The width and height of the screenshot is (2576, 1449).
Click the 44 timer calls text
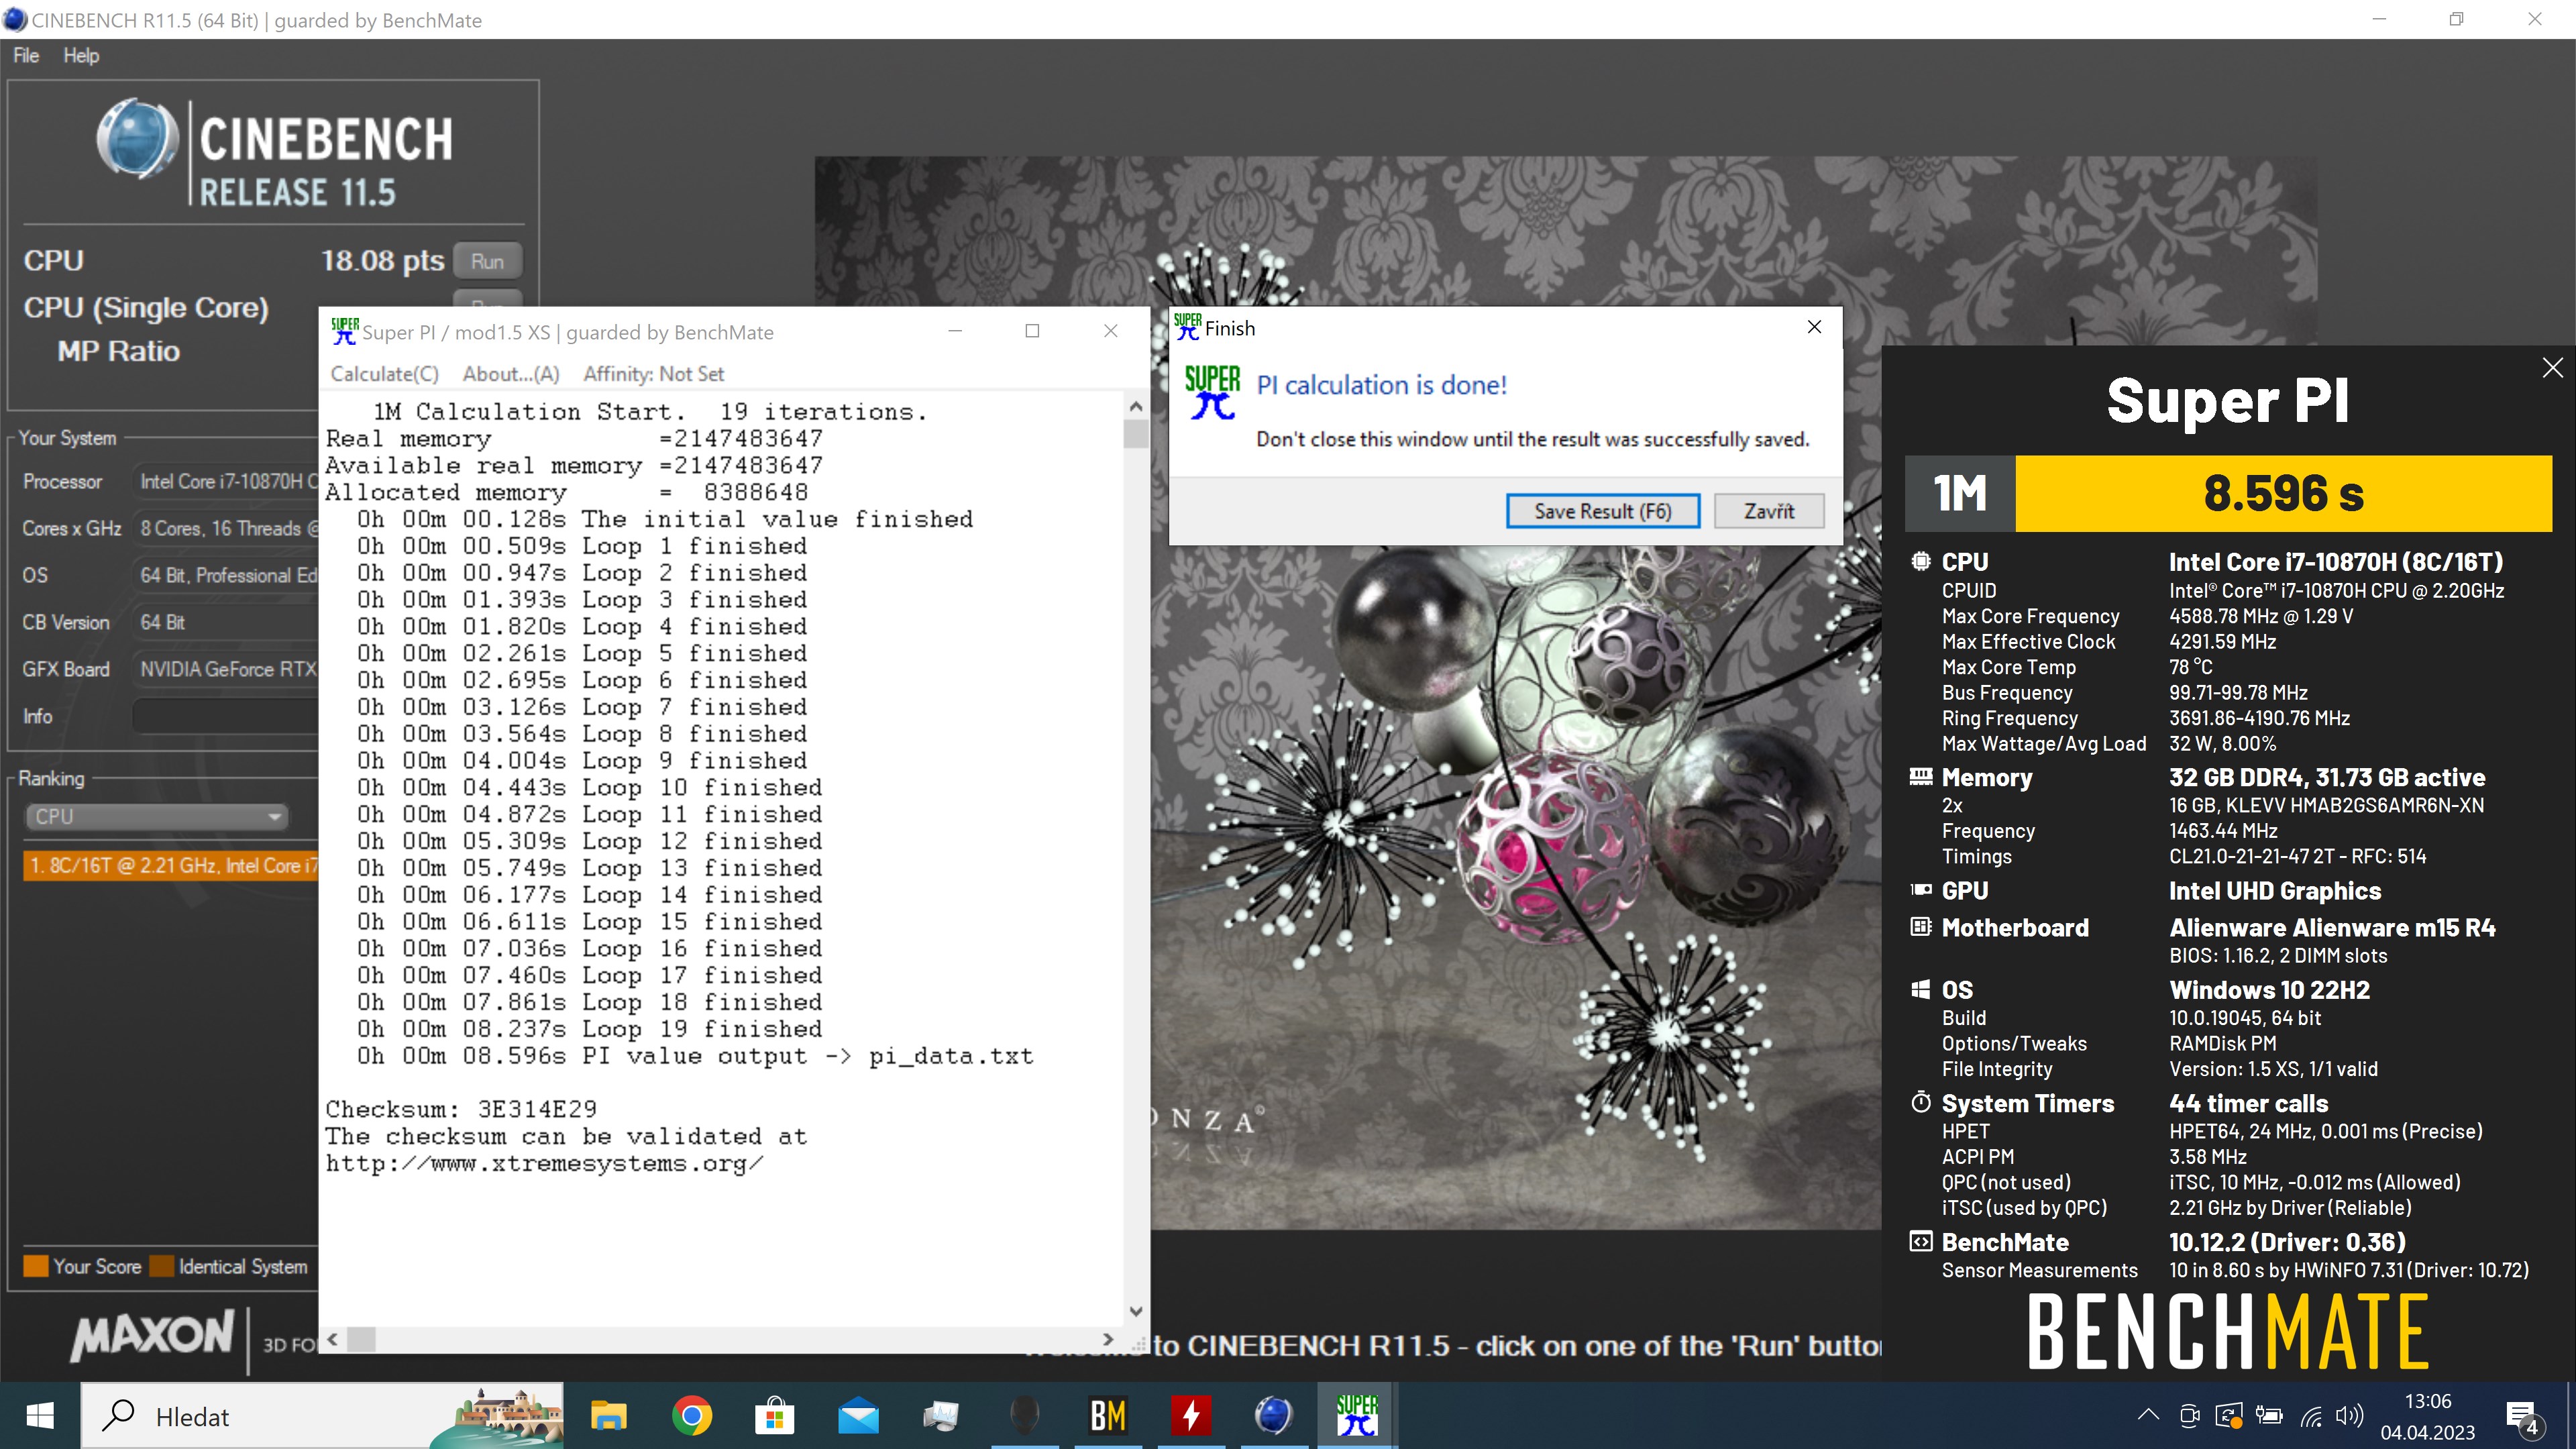pyautogui.click(x=2248, y=1103)
